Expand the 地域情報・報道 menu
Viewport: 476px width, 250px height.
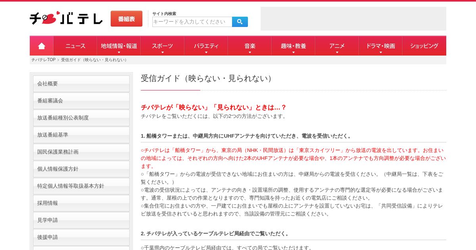(119, 46)
